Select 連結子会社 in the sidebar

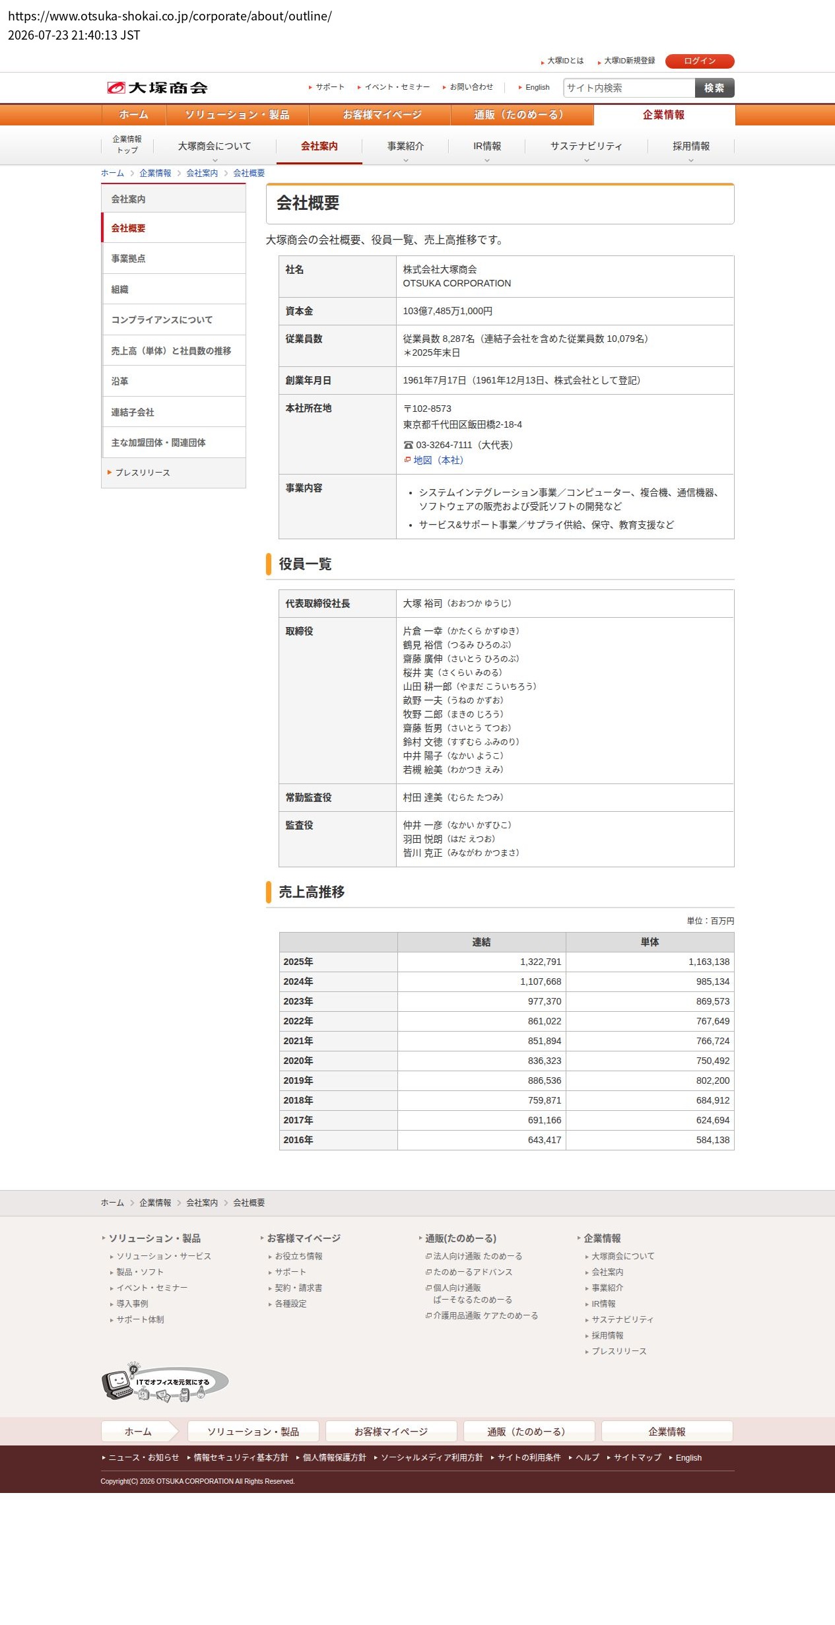[174, 412]
